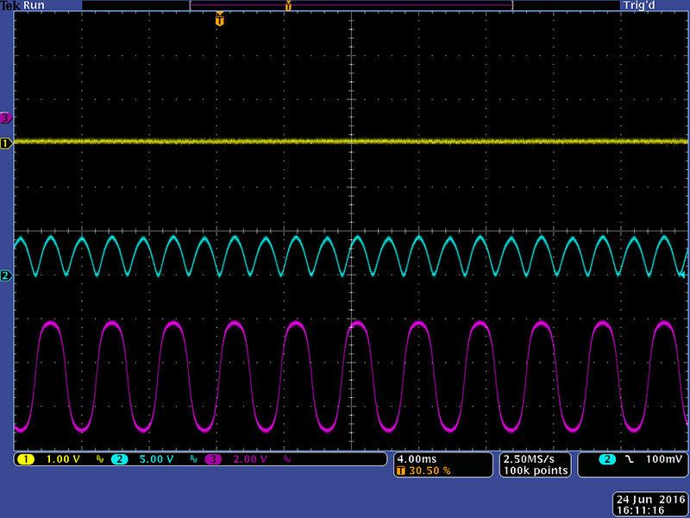The width and height of the screenshot is (690, 518).
Task: Click the trigger source channel 2 badge
Action: coord(607,459)
